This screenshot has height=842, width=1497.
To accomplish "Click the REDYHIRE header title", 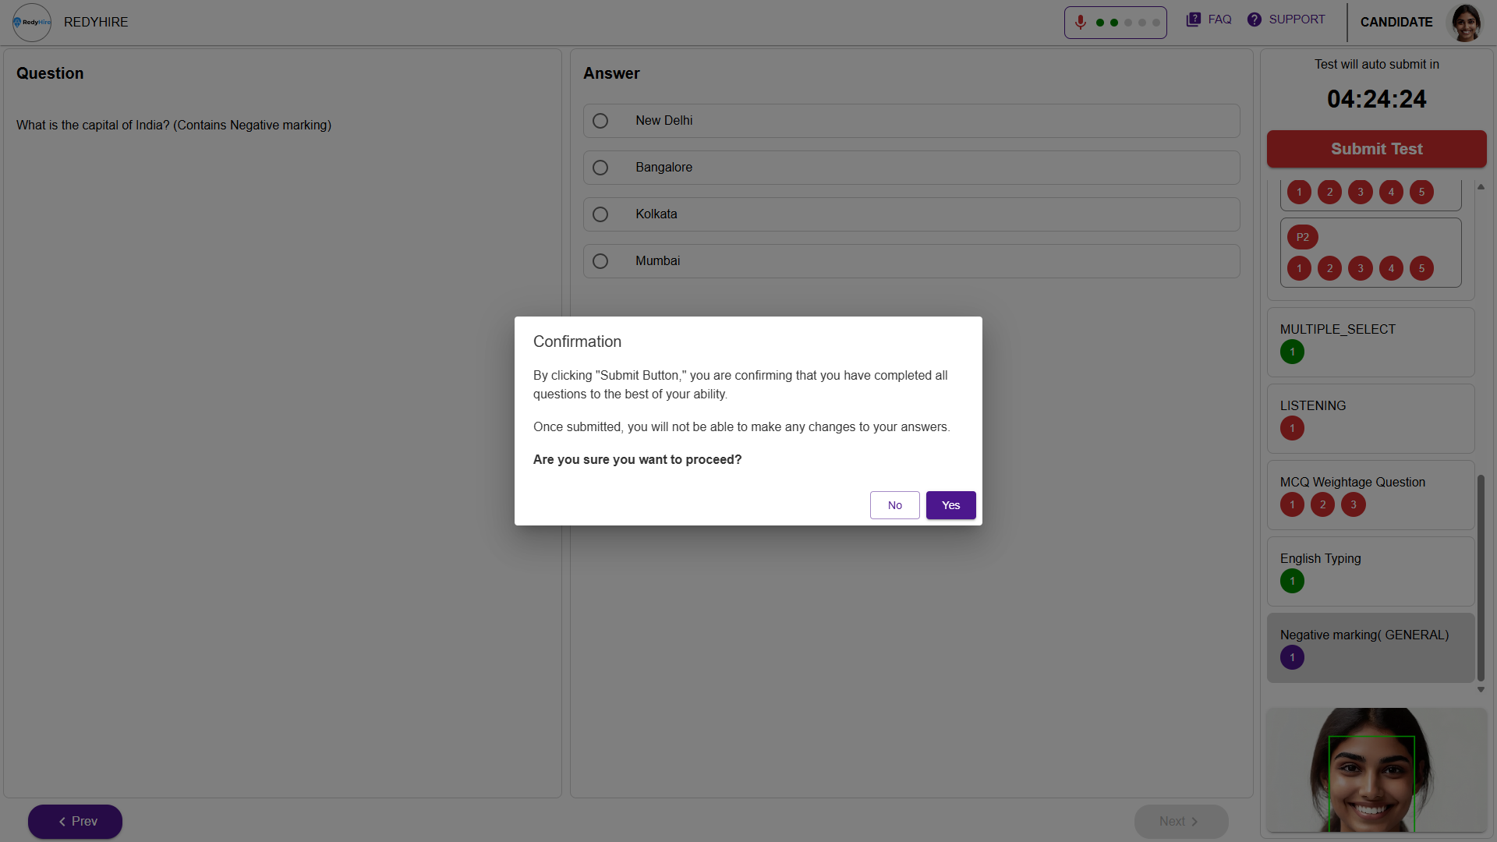I will [x=96, y=22].
